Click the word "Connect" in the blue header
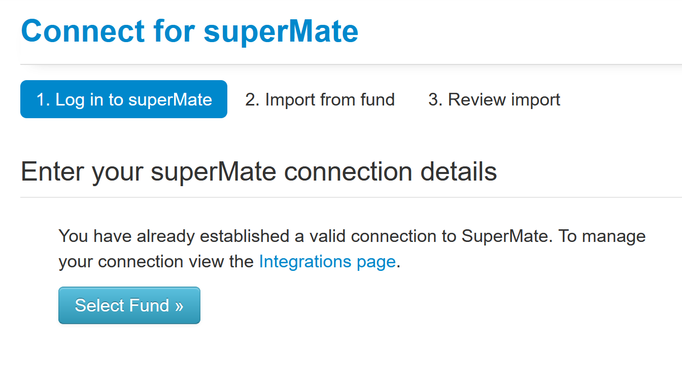 (x=83, y=30)
